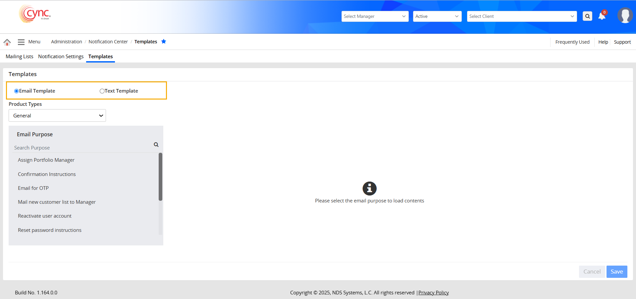
Task: Open the Select Client dropdown
Action: [521, 16]
